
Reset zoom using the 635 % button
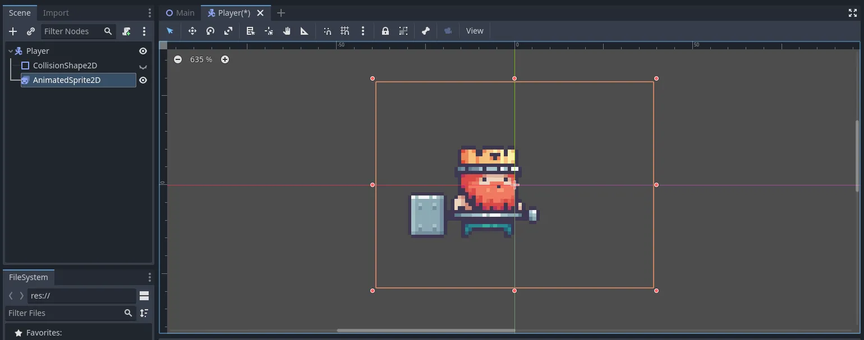click(x=201, y=59)
